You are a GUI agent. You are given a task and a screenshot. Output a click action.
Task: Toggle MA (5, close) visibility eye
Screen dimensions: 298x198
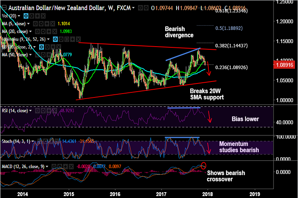(x=35, y=24)
